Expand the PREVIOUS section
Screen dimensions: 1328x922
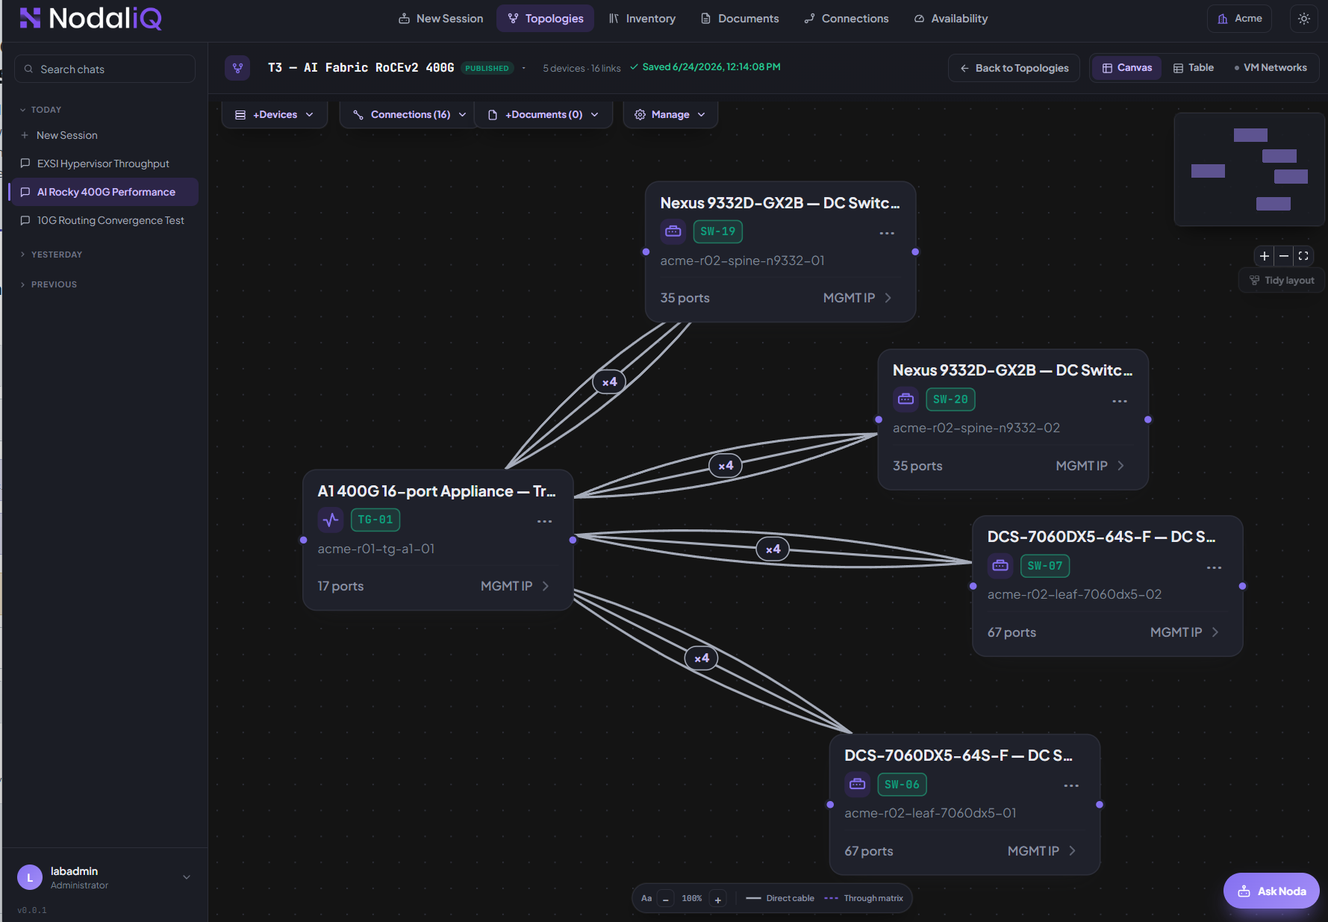[48, 284]
